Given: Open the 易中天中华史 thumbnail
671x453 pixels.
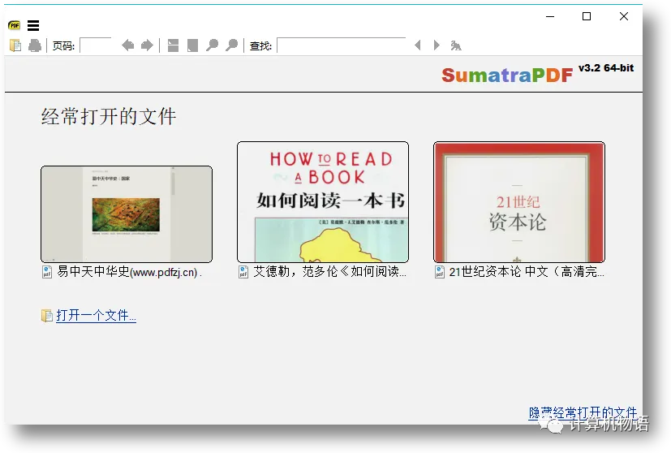Looking at the screenshot, I should click(127, 214).
